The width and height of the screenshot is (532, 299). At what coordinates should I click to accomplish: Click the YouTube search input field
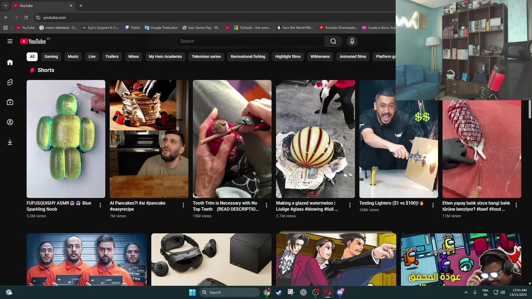pos(250,41)
